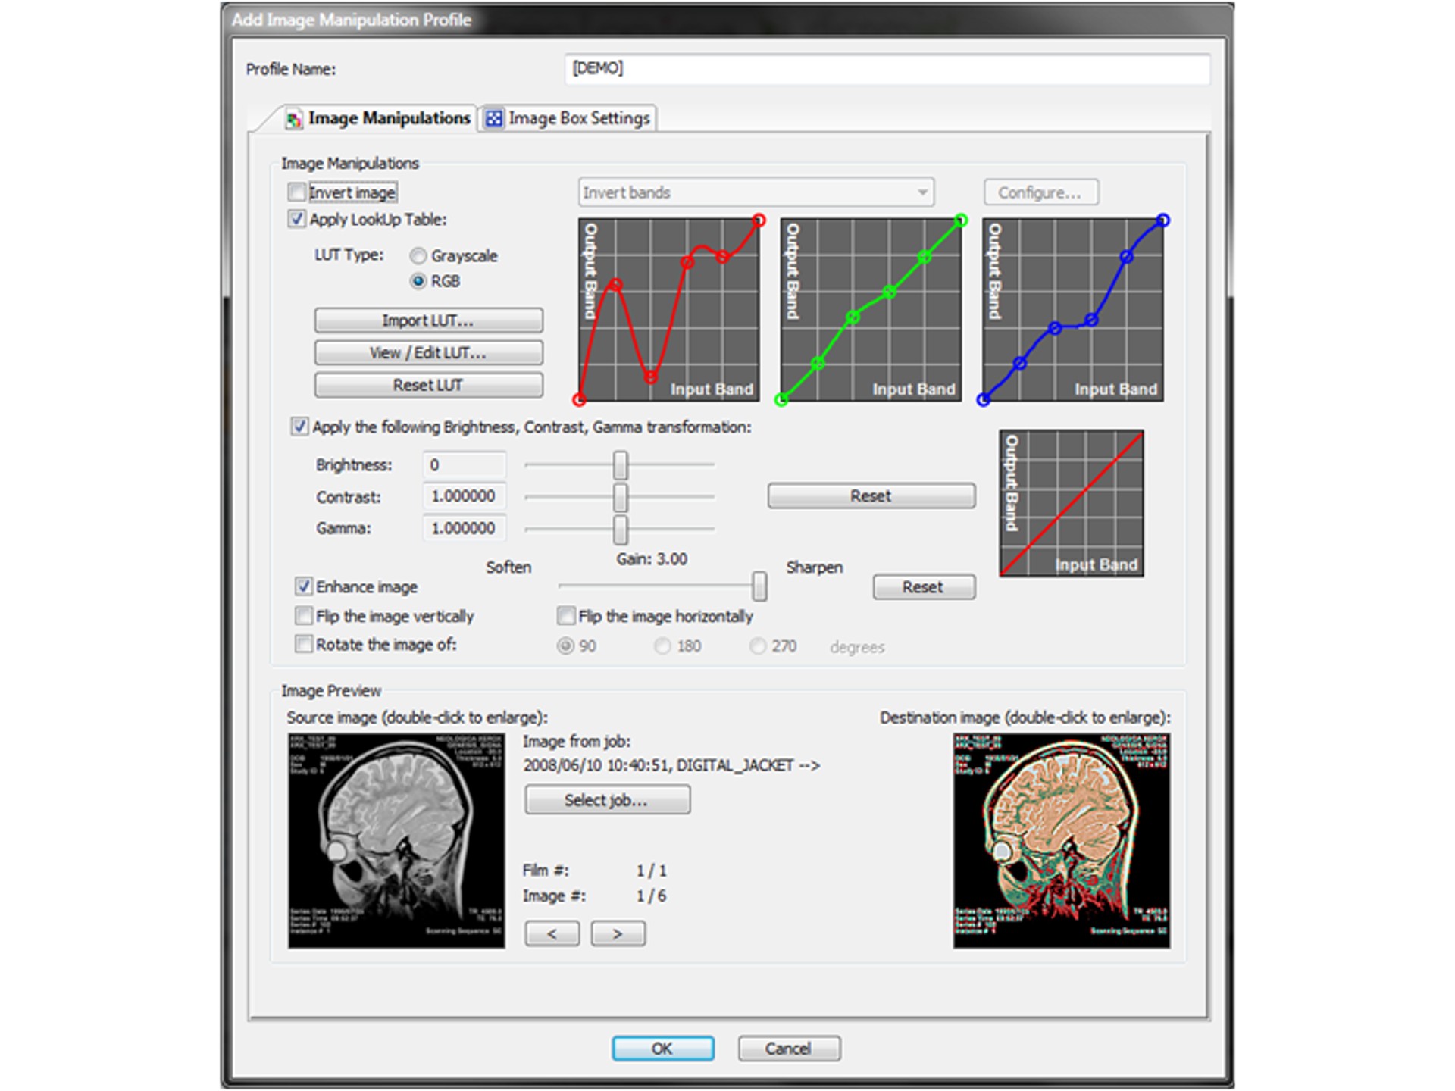Switch to Image Box Settings tab
1455x1091 pixels.
coord(568,118)
